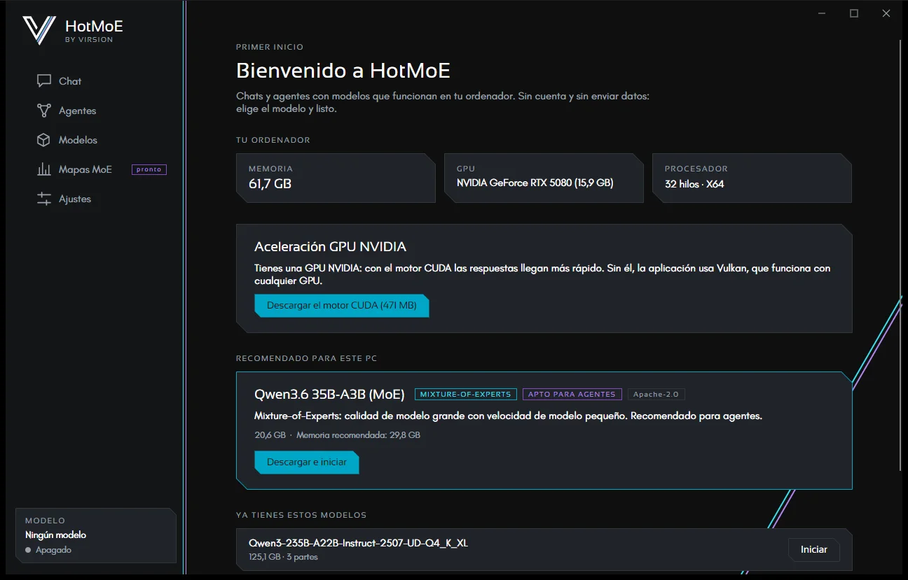This screenshot has height=580, width=908.
Task: Click the APTO PARA AGENTES tag
Action: [x=572, y=394]
